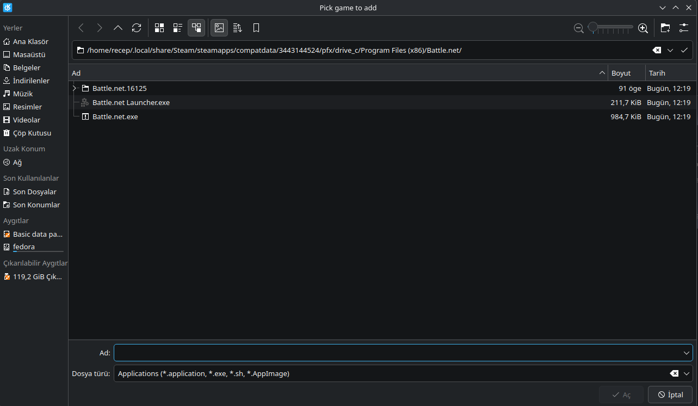Open Ağ network location

(x=34, y=162)
